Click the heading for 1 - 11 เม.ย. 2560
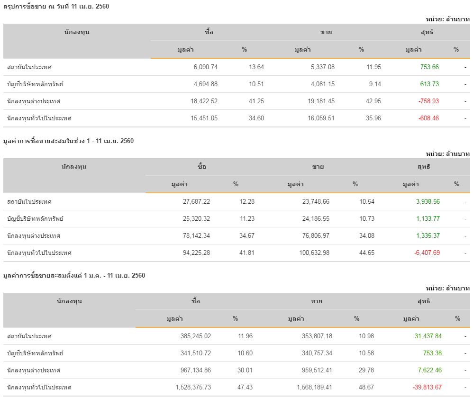The width and height of the screenshot is (473, 397). [x=68, y=141]
